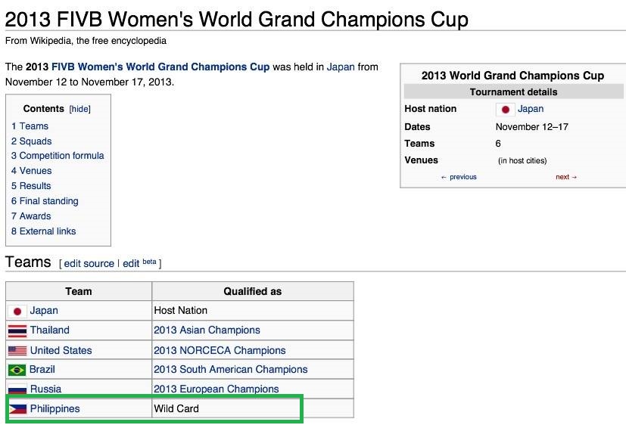Click the Brazil flag icon

pos(17,370)
